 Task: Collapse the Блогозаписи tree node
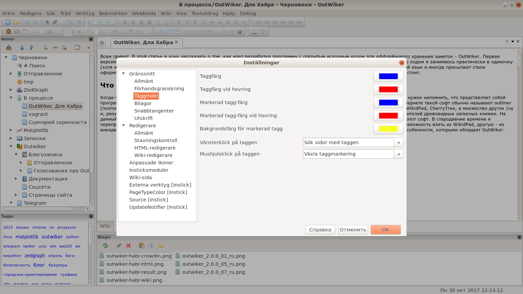click(x=16, y=154)
